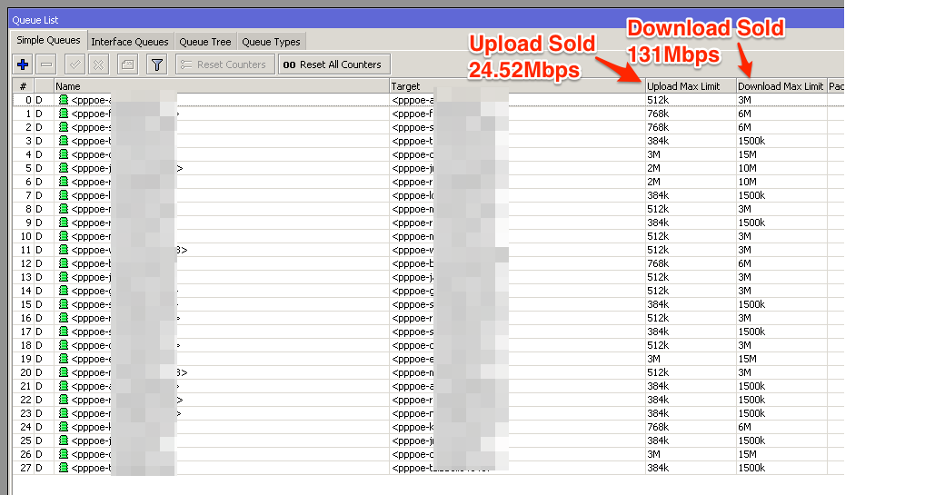Sort by the Name column header

(221, 86)
